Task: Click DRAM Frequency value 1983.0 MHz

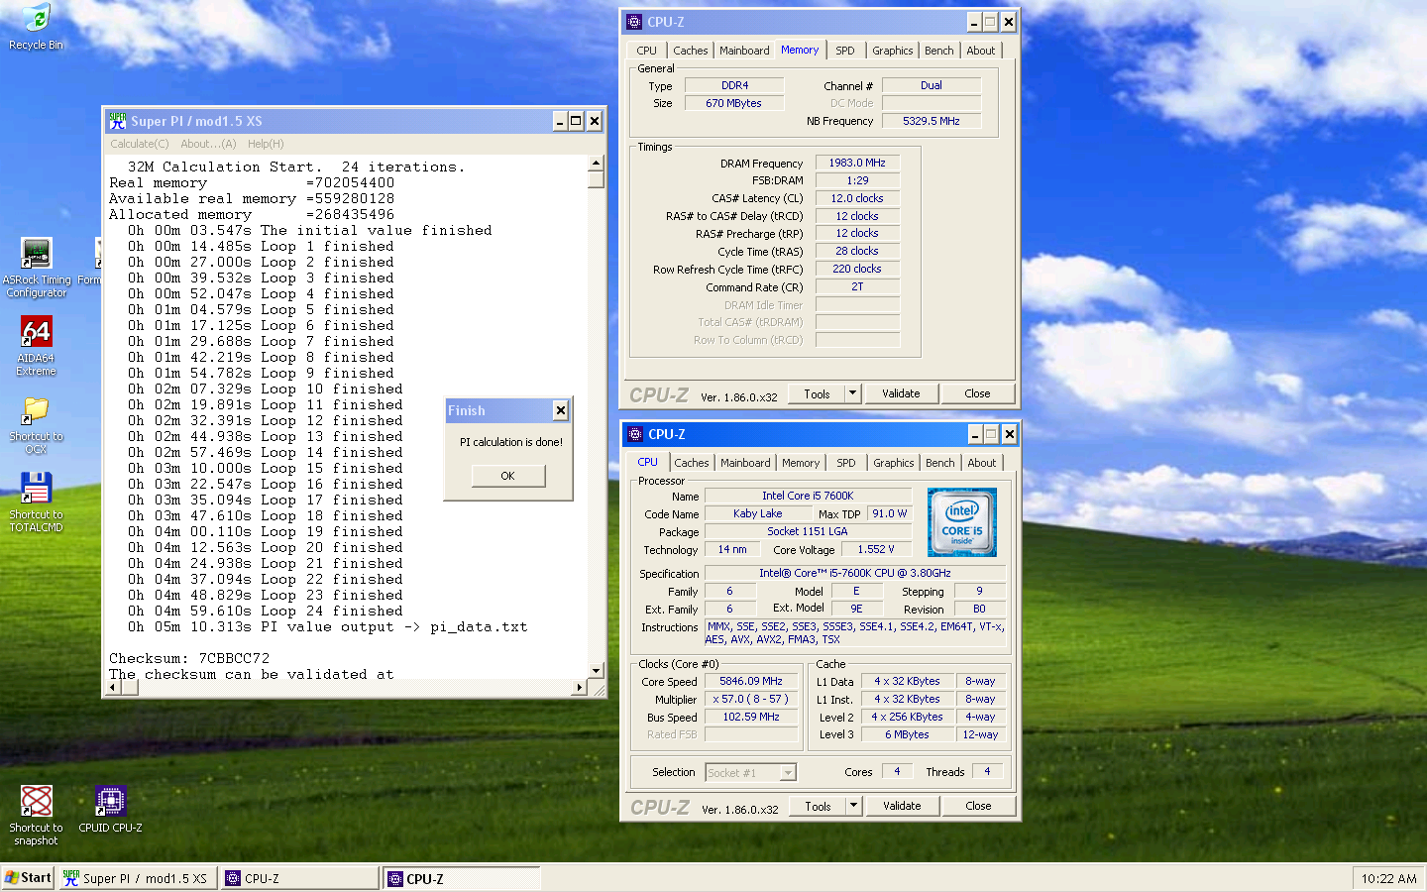Action: pyautogui.click(x=857, y=163)
